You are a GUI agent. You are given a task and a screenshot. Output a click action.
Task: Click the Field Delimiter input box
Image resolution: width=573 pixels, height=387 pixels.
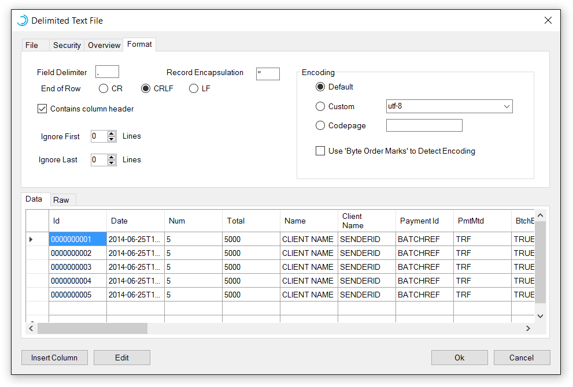(x=107, y=72)
